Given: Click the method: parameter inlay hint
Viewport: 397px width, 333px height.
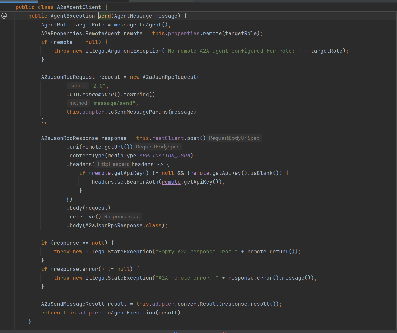Looking at the screenshot, I should [x=79, y=103].
